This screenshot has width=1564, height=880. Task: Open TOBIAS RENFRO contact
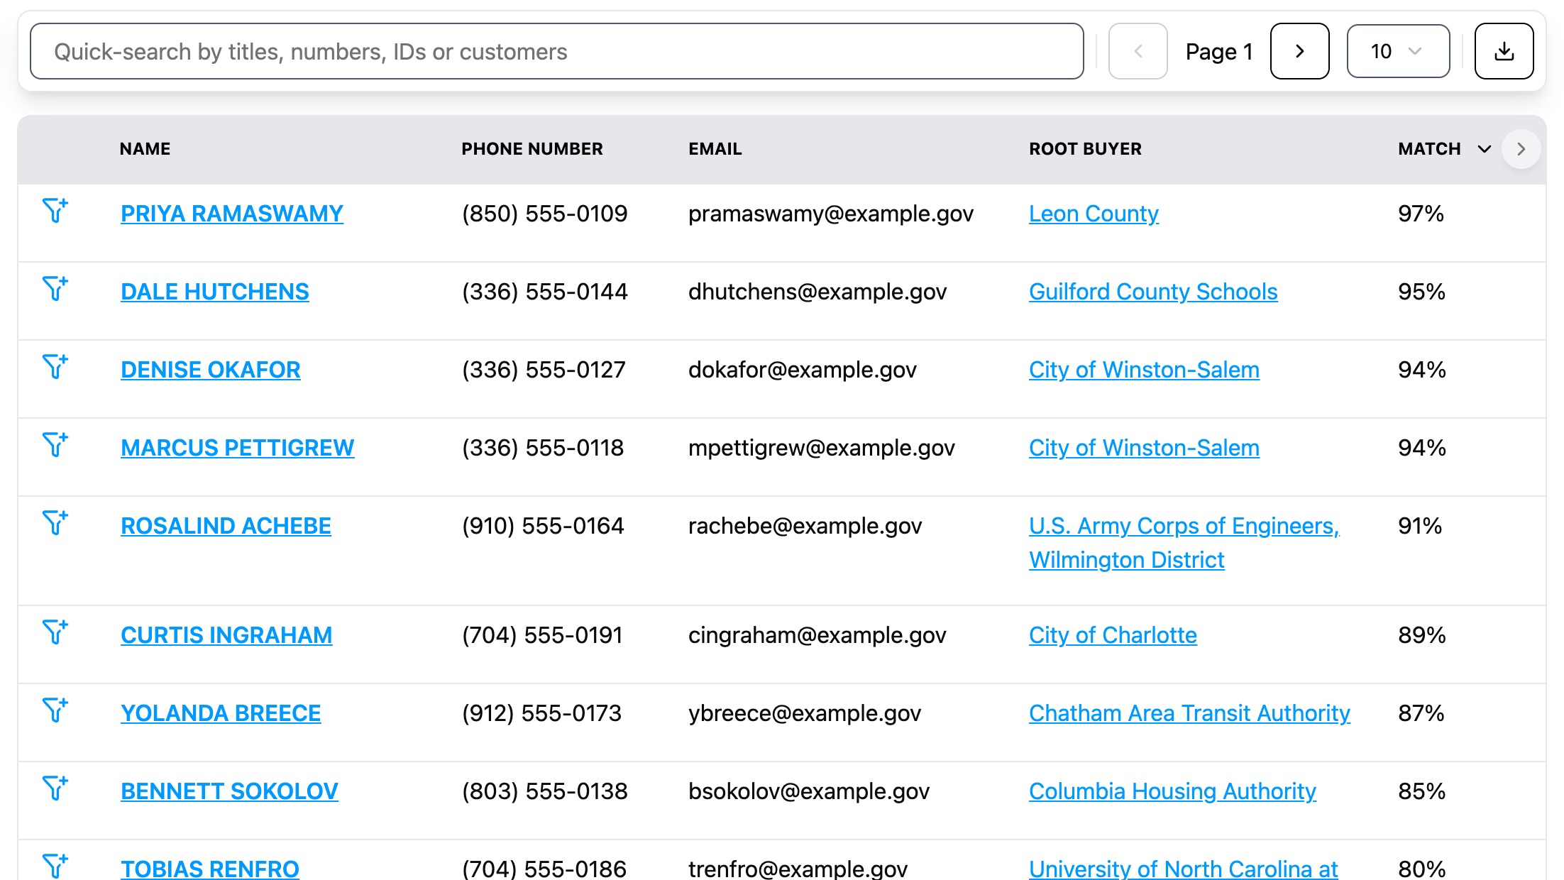coord(210,869)
